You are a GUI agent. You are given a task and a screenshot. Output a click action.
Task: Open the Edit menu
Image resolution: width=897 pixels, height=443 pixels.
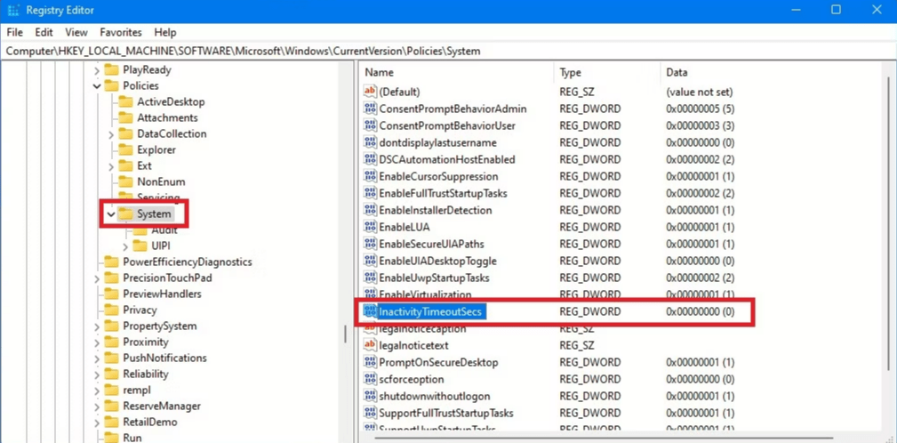44,33
